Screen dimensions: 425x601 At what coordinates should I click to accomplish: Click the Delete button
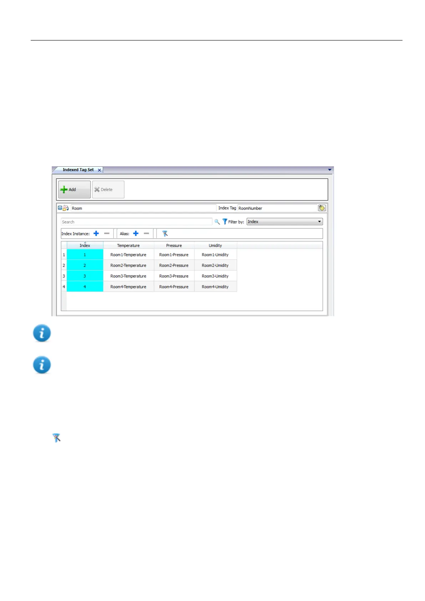(108, 190)
